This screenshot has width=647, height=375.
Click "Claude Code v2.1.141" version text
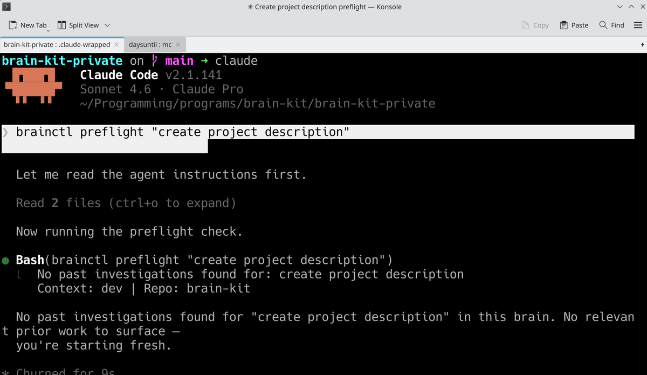151,75
